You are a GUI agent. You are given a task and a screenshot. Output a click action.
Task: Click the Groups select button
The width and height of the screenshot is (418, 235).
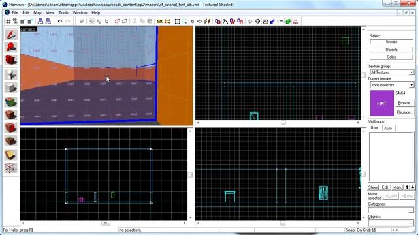[391, 42]
